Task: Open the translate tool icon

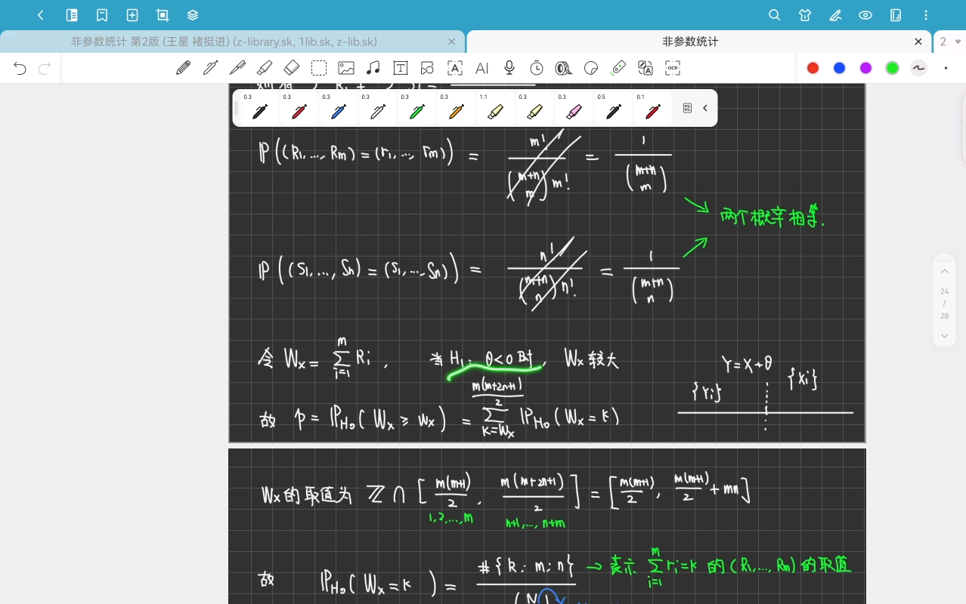Action: [x=646, y=68]
